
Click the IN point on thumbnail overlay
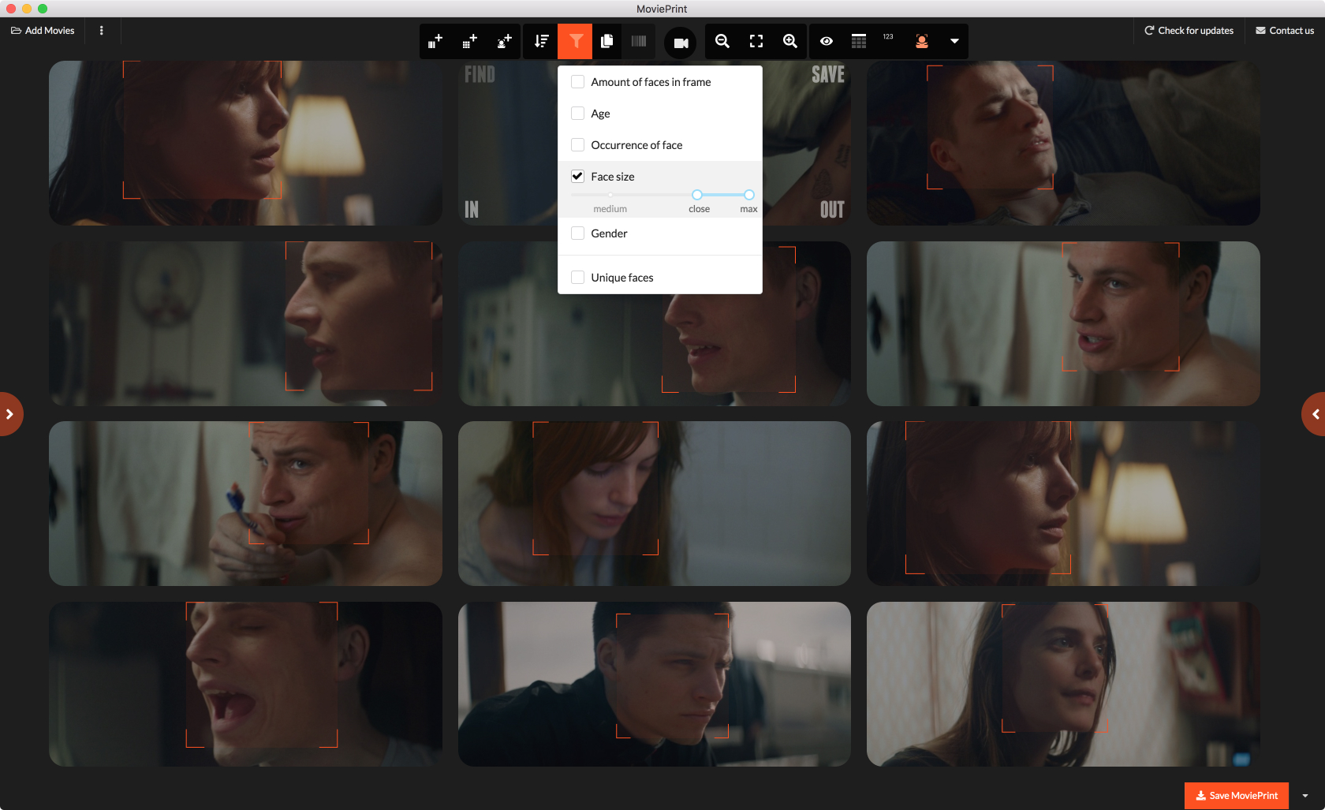(x=472, y=209)
